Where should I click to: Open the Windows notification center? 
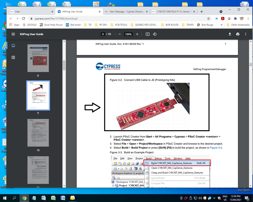pos(247,198)
